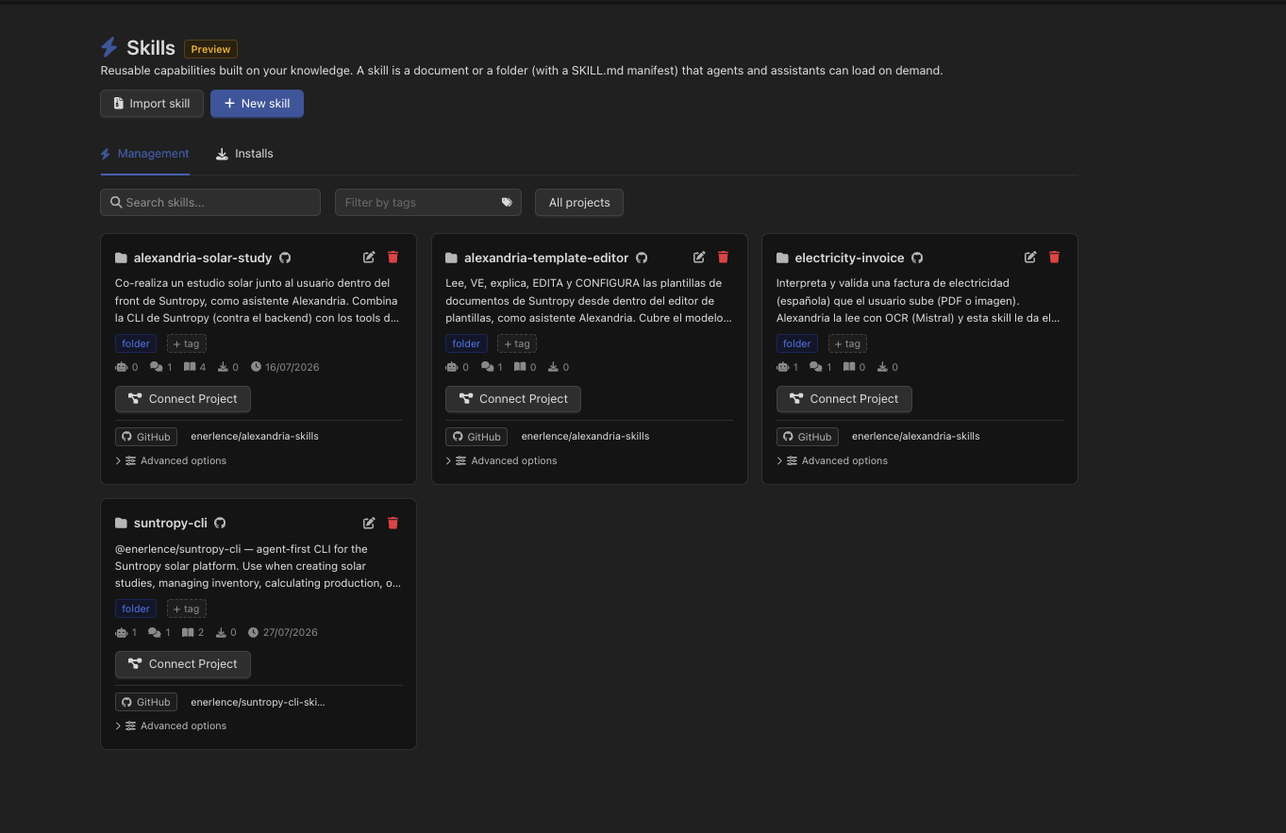Click the folder tag on alexandria-solar-study

tap(136, 343)
